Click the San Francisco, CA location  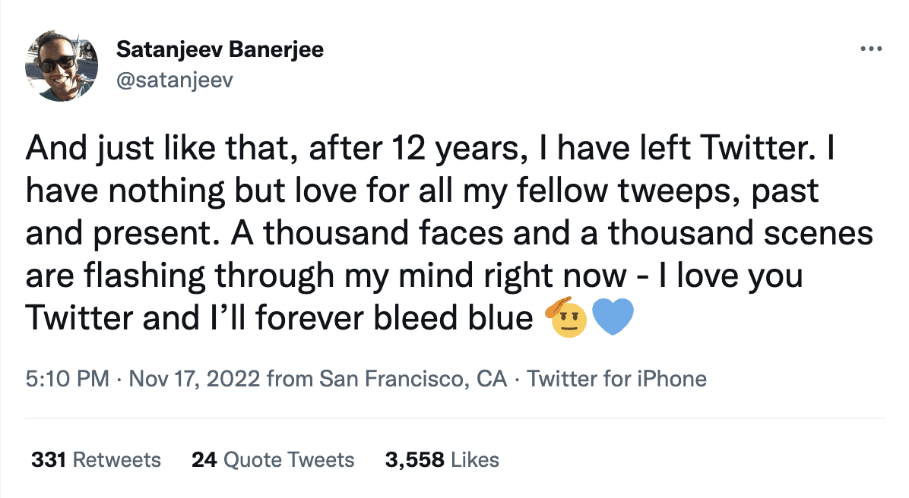point(413,378)
